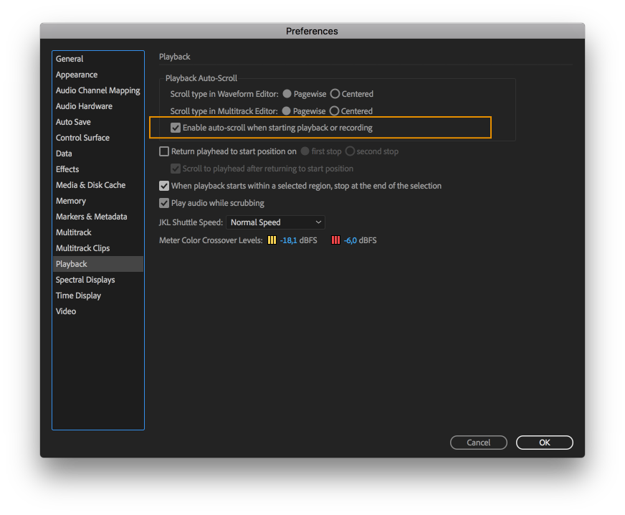Toggle stop at end of selection option
The width and height of the screenshot is (625, 515).
pyautogui.click(x=164, y=186)
